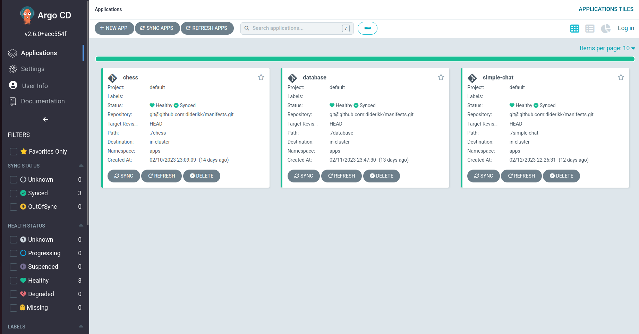Click the APPLICATIONS TILES header text
The height and width of the screenshot is (334, 639).
[606, 9]
